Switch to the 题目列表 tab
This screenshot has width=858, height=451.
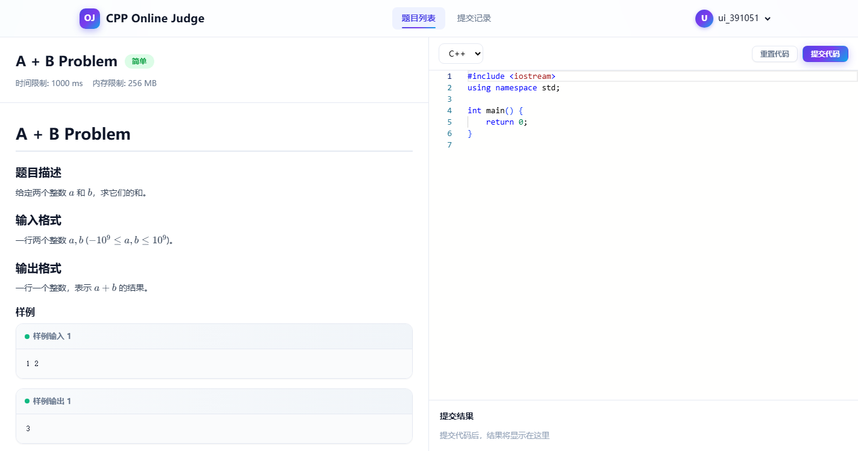click(419, 18)
